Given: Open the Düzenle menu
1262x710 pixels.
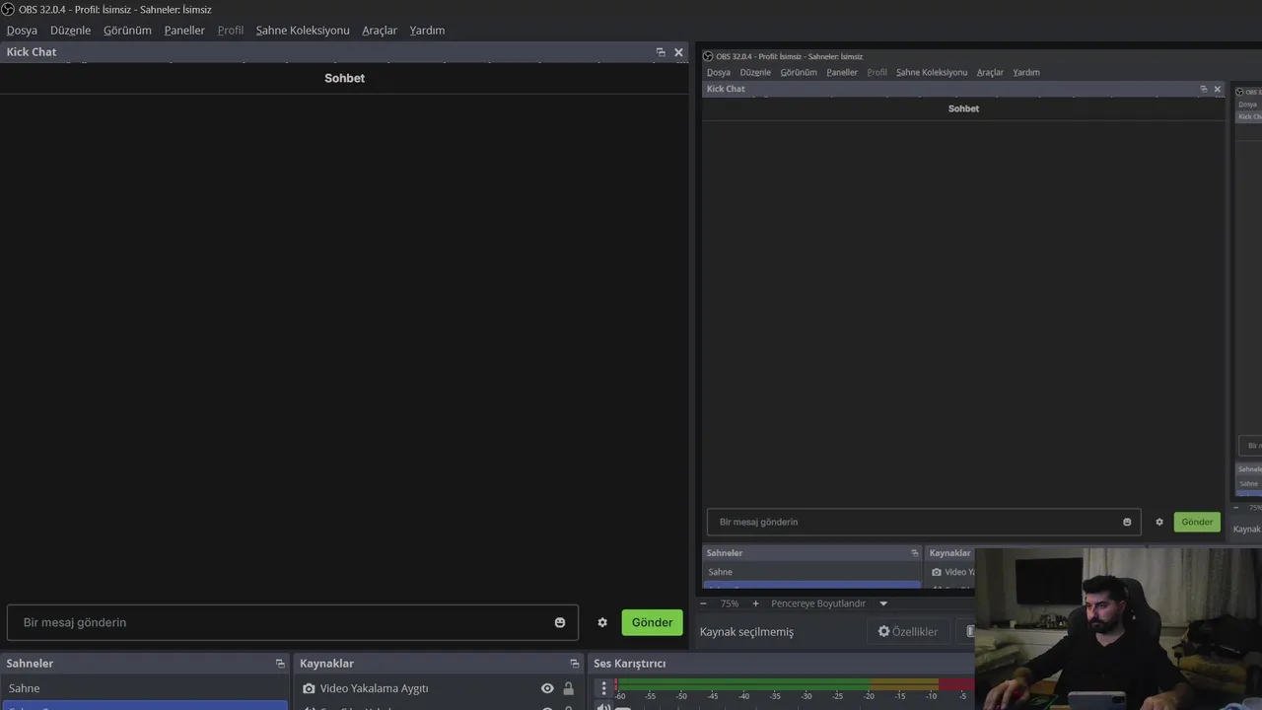Looking at the screenshot, I should point(70,31).
